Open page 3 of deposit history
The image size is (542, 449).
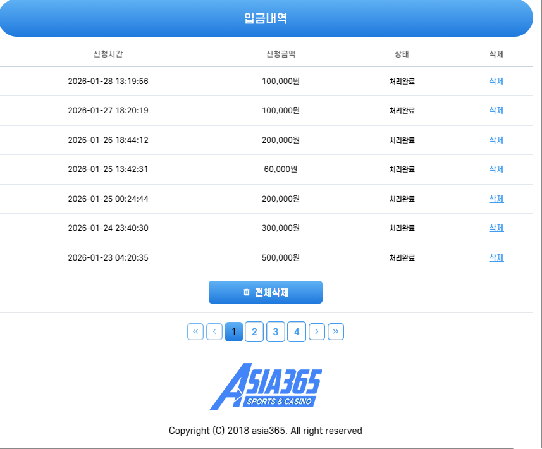[276, 331]
